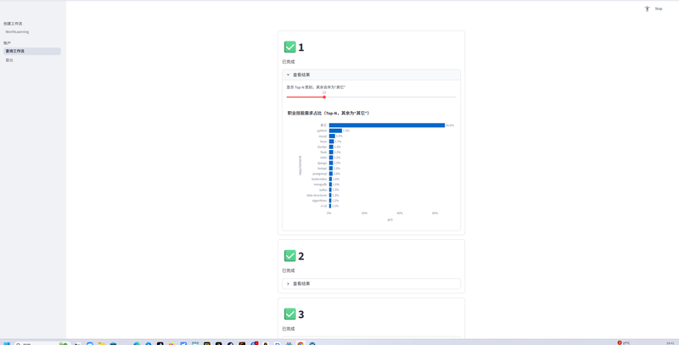
Task: Click the green checkmark of step 2
Action: click(289, 256)
